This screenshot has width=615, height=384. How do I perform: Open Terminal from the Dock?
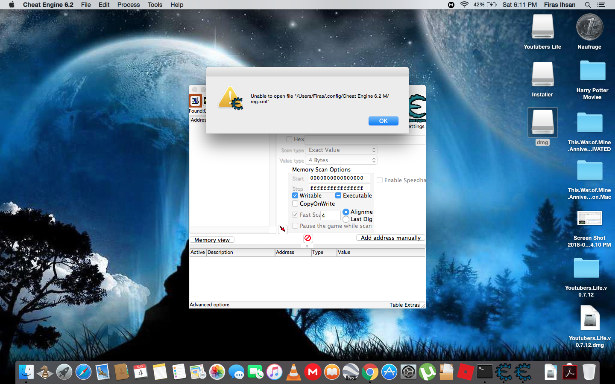tap(484, 372)
